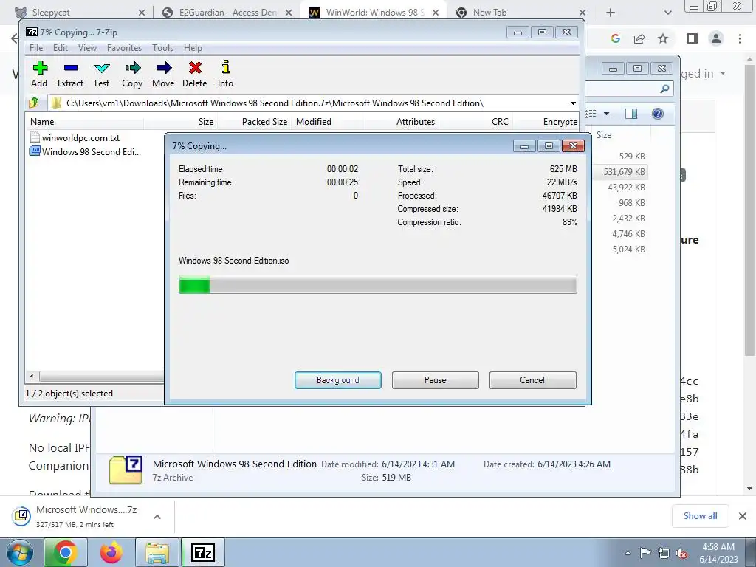Click the muted volume tray icon
756x567 pixels.
point(681,554)
